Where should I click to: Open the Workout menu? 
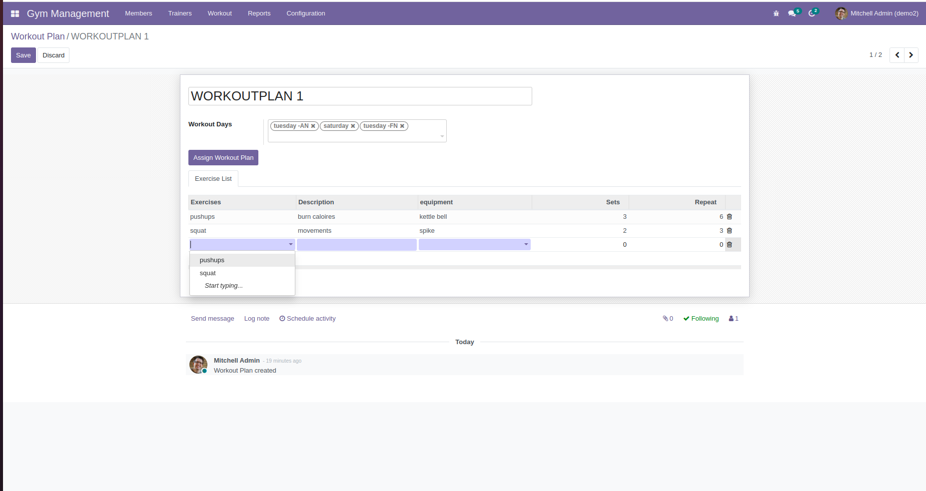click(220, 13)
